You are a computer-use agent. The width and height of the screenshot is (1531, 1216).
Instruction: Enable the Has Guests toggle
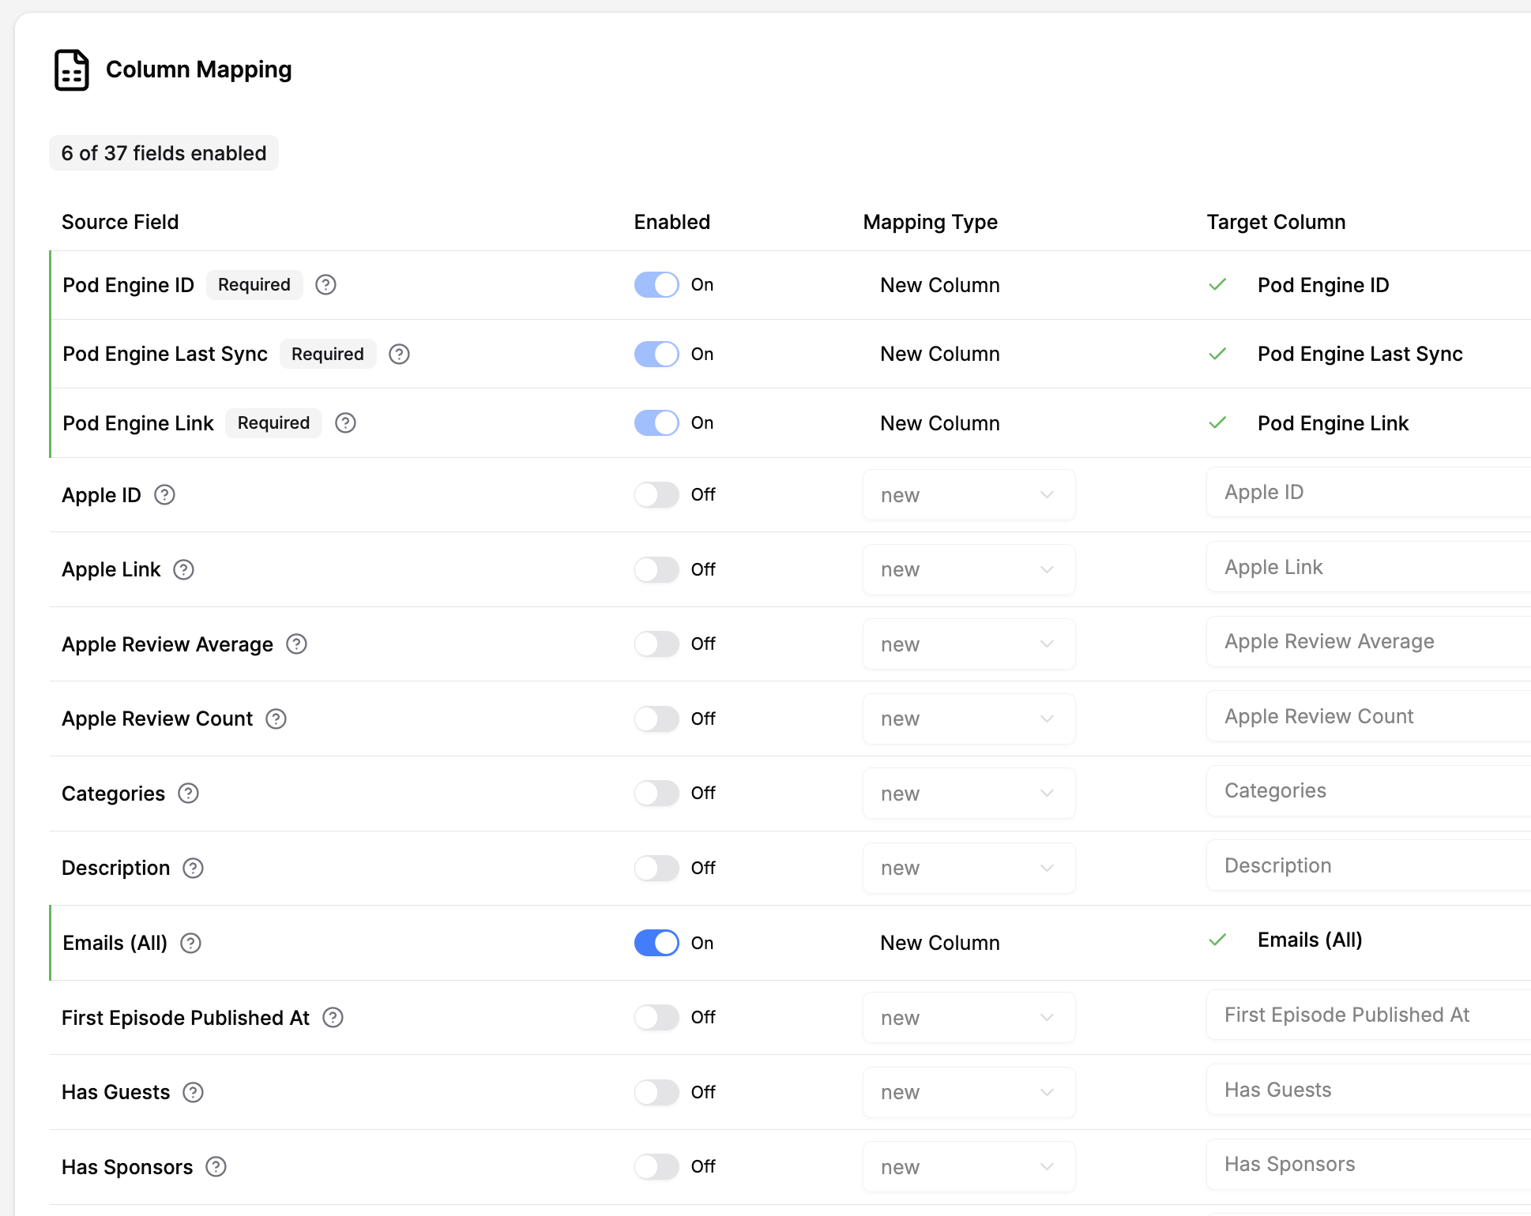656,1092
